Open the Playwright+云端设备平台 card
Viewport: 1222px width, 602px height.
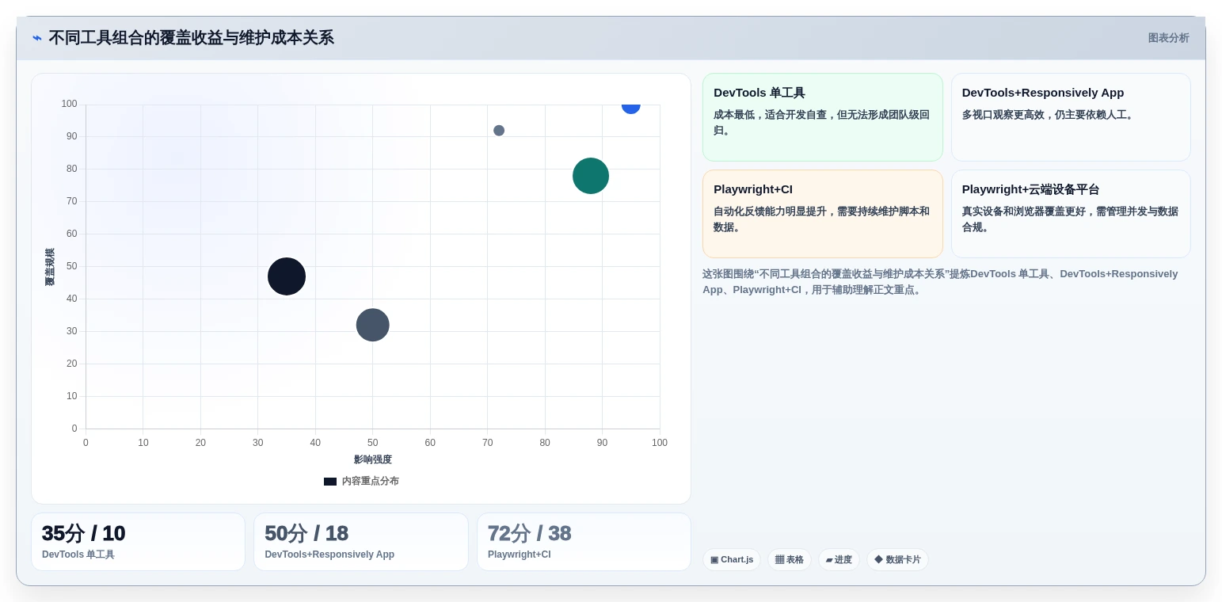click(x=1071, y=214)
